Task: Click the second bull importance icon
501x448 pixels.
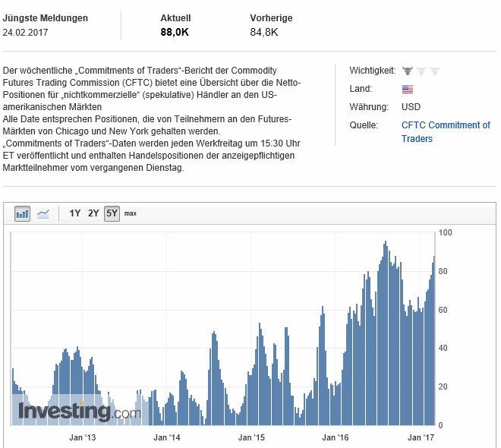Action: 421,71
